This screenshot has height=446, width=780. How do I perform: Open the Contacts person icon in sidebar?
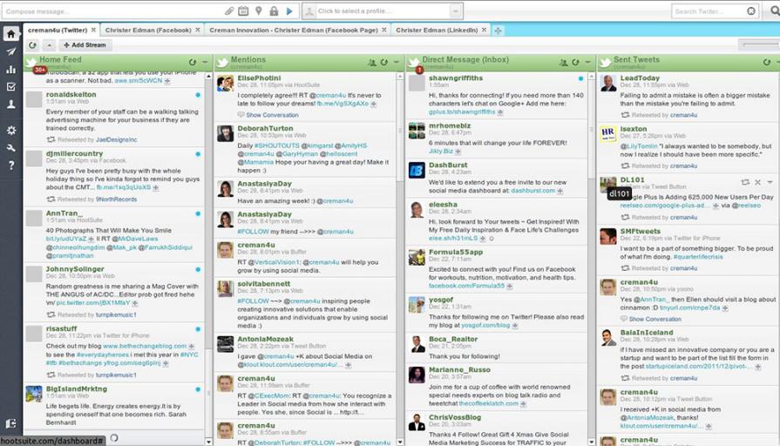(x=10, y=105)
